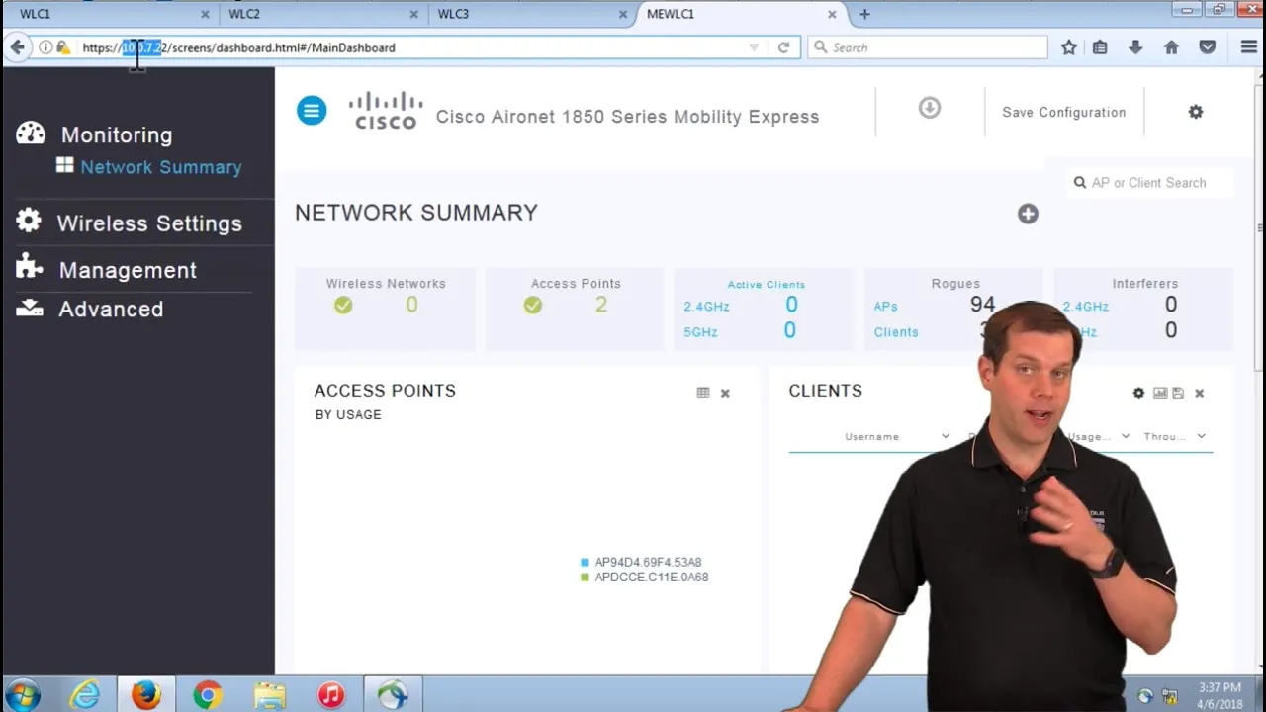Select Network Summary in sidebar
This screenshot has height=712, width=1266.
pos(161,167)
